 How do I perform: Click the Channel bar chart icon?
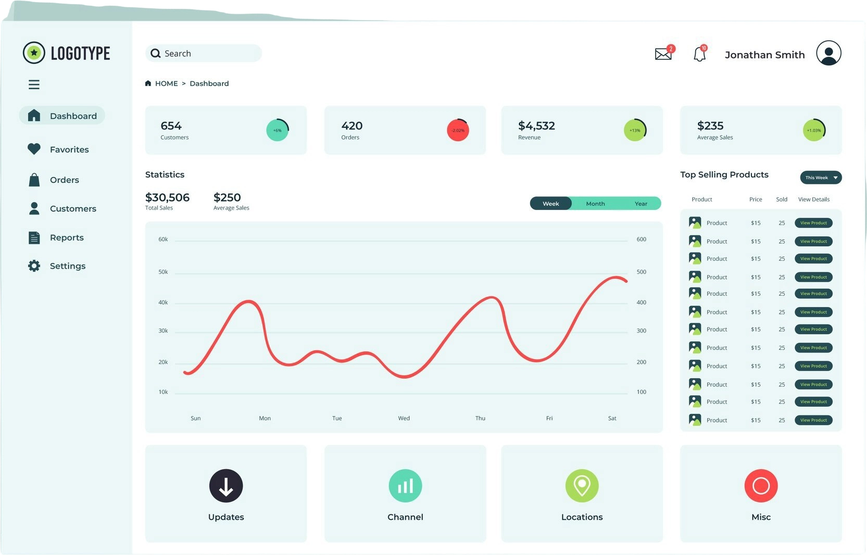(x=405, y=486)
